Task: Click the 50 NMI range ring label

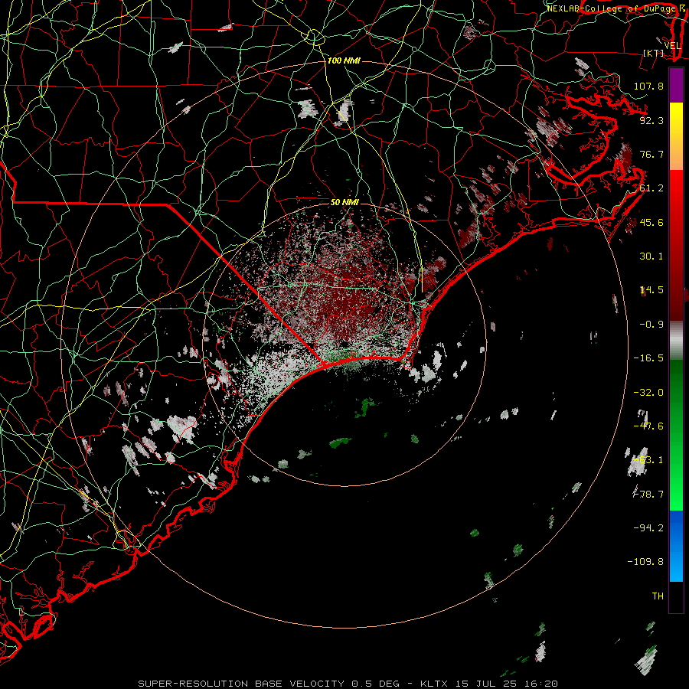Action: coord(344,202)
